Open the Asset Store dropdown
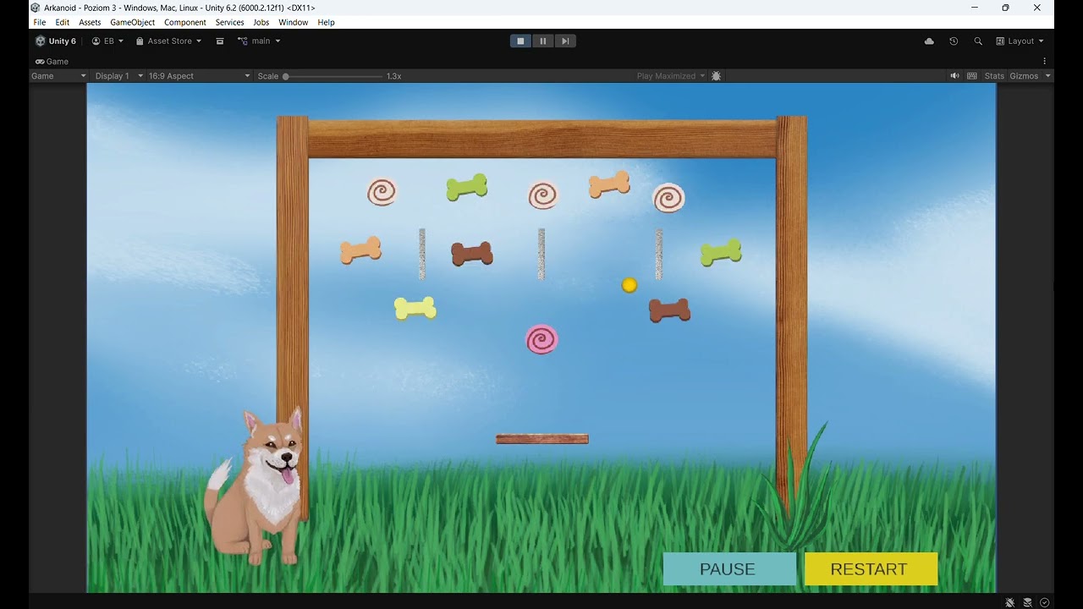 coord(168,41)
